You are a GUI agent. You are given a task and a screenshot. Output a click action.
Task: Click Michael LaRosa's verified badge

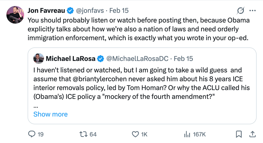101,58
